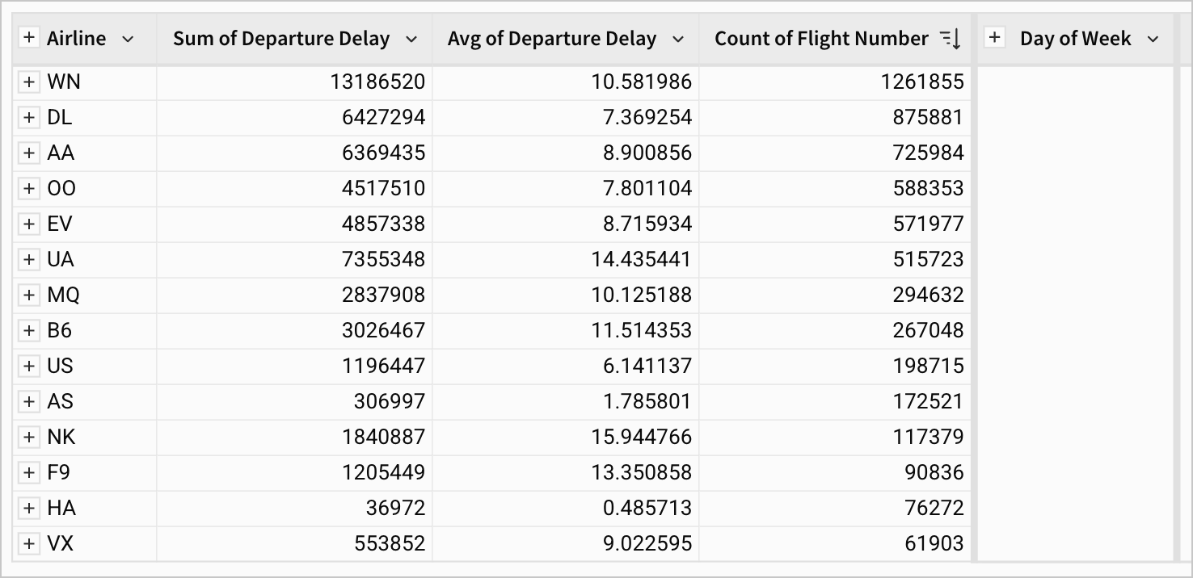Open Sum of Departure Delay dropdown arrow

[x=411, y=39]
